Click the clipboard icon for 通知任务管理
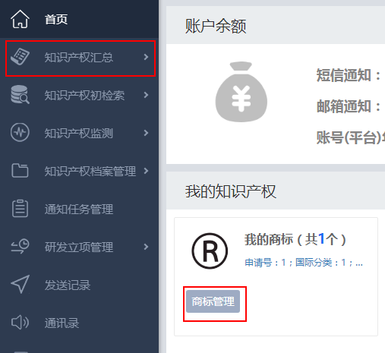Screen dimensions: 385x353 point(20,208)
